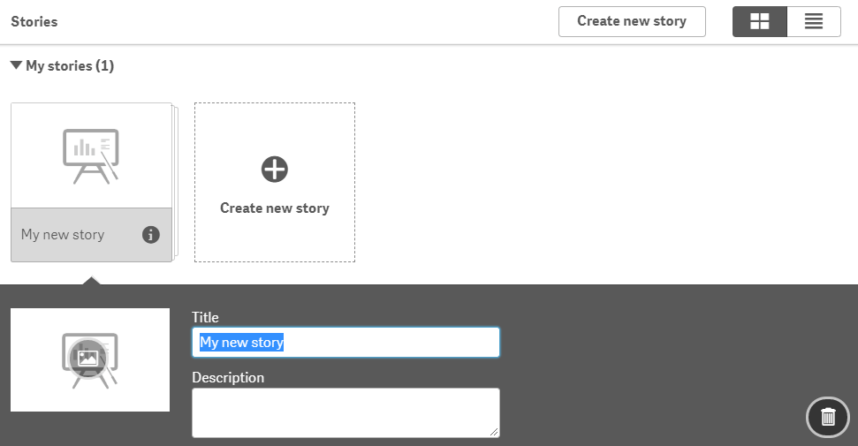
Task: Click the Title label above the field
Action: 205,317
